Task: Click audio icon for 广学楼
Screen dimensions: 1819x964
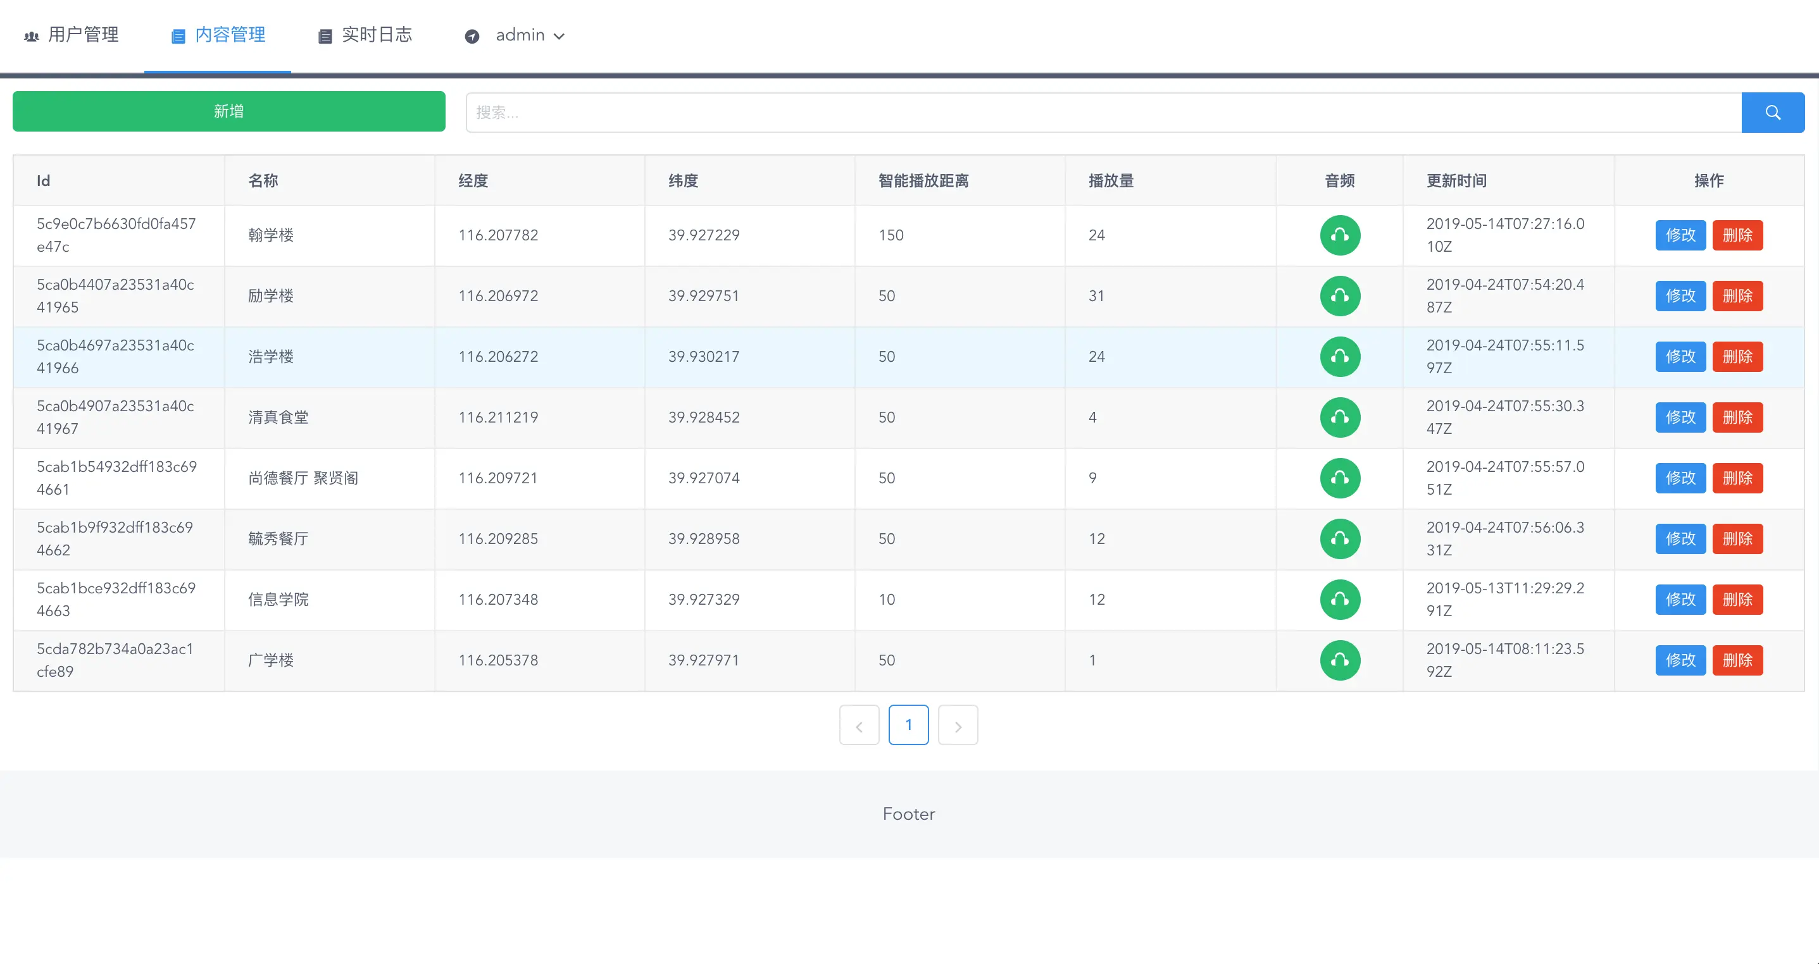Action: 1339,660
